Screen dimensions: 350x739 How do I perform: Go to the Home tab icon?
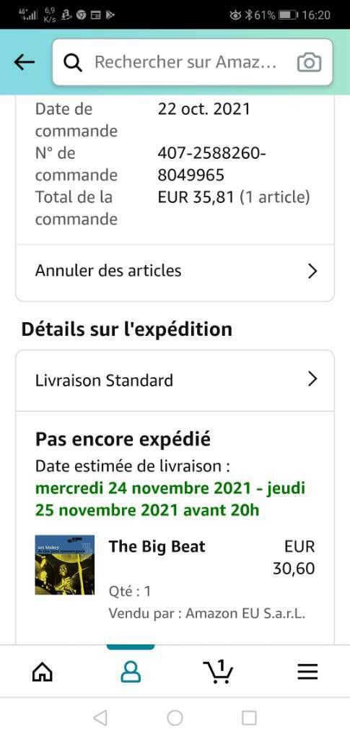point(43,672)
